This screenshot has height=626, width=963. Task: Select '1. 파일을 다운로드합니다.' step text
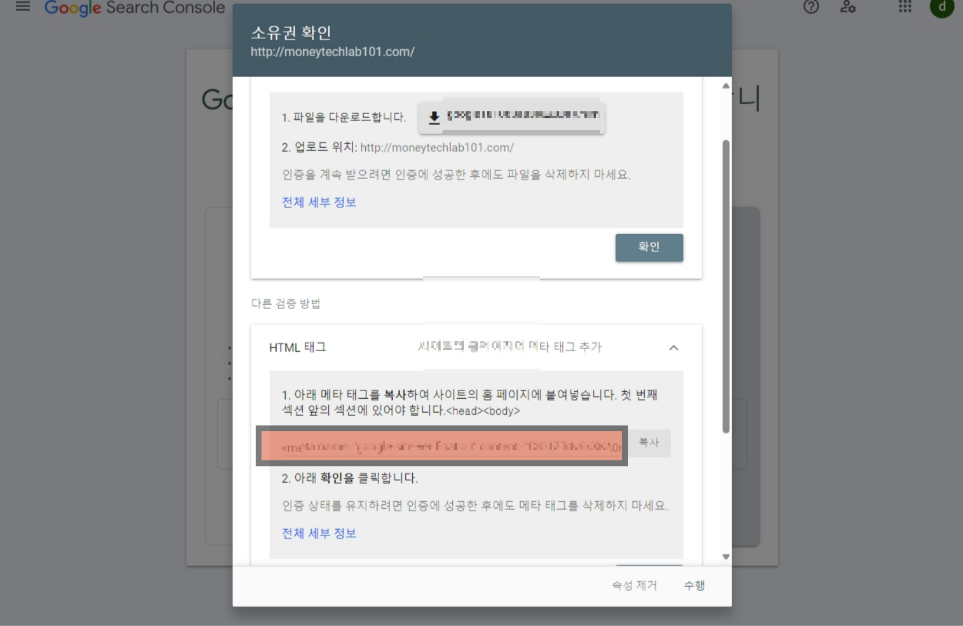(344, 118)
